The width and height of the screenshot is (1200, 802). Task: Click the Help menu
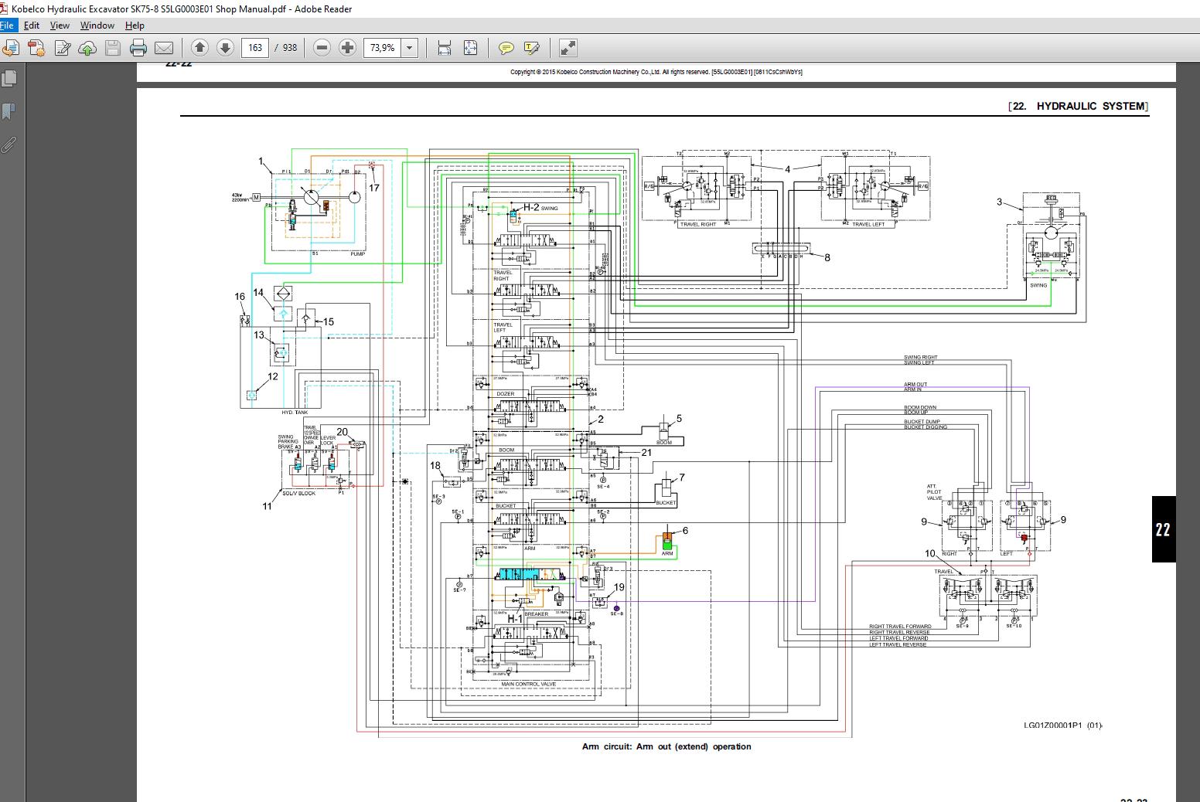point(135,25)
